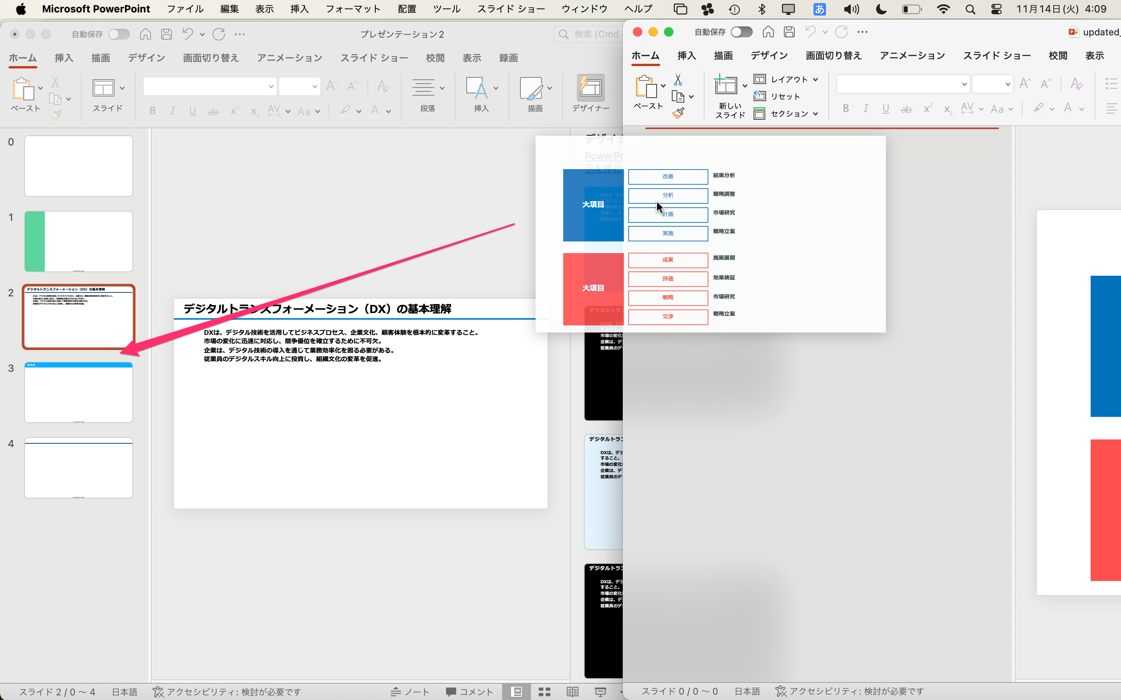Open ファイル menu in macOS menu bar

(x=185, y=9)
